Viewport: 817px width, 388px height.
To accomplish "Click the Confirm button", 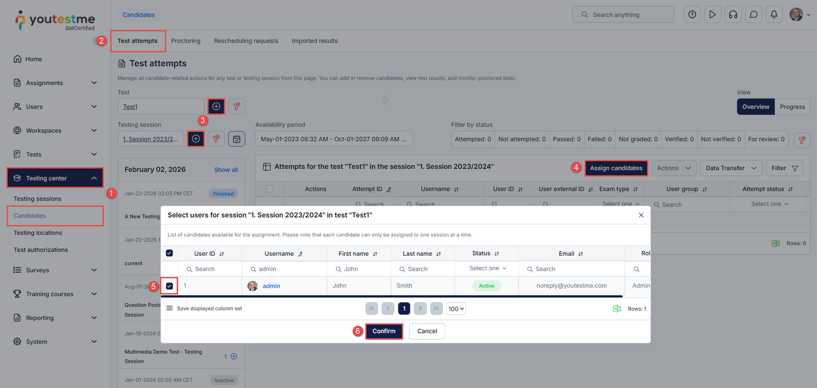I will (384, 331).
